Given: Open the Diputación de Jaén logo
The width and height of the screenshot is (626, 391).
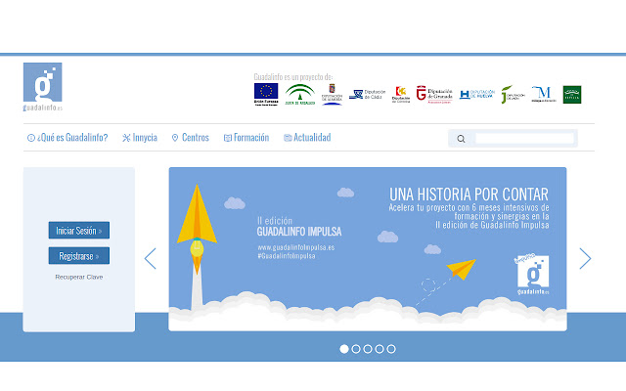Looking at the screenshot, I should pyautogui.click(x=513, y=94).
